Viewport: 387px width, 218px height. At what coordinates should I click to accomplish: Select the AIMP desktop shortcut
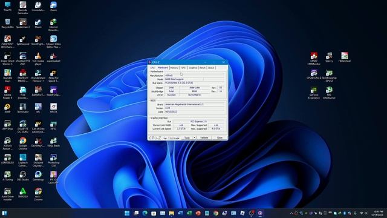click(x=7, y=108)
